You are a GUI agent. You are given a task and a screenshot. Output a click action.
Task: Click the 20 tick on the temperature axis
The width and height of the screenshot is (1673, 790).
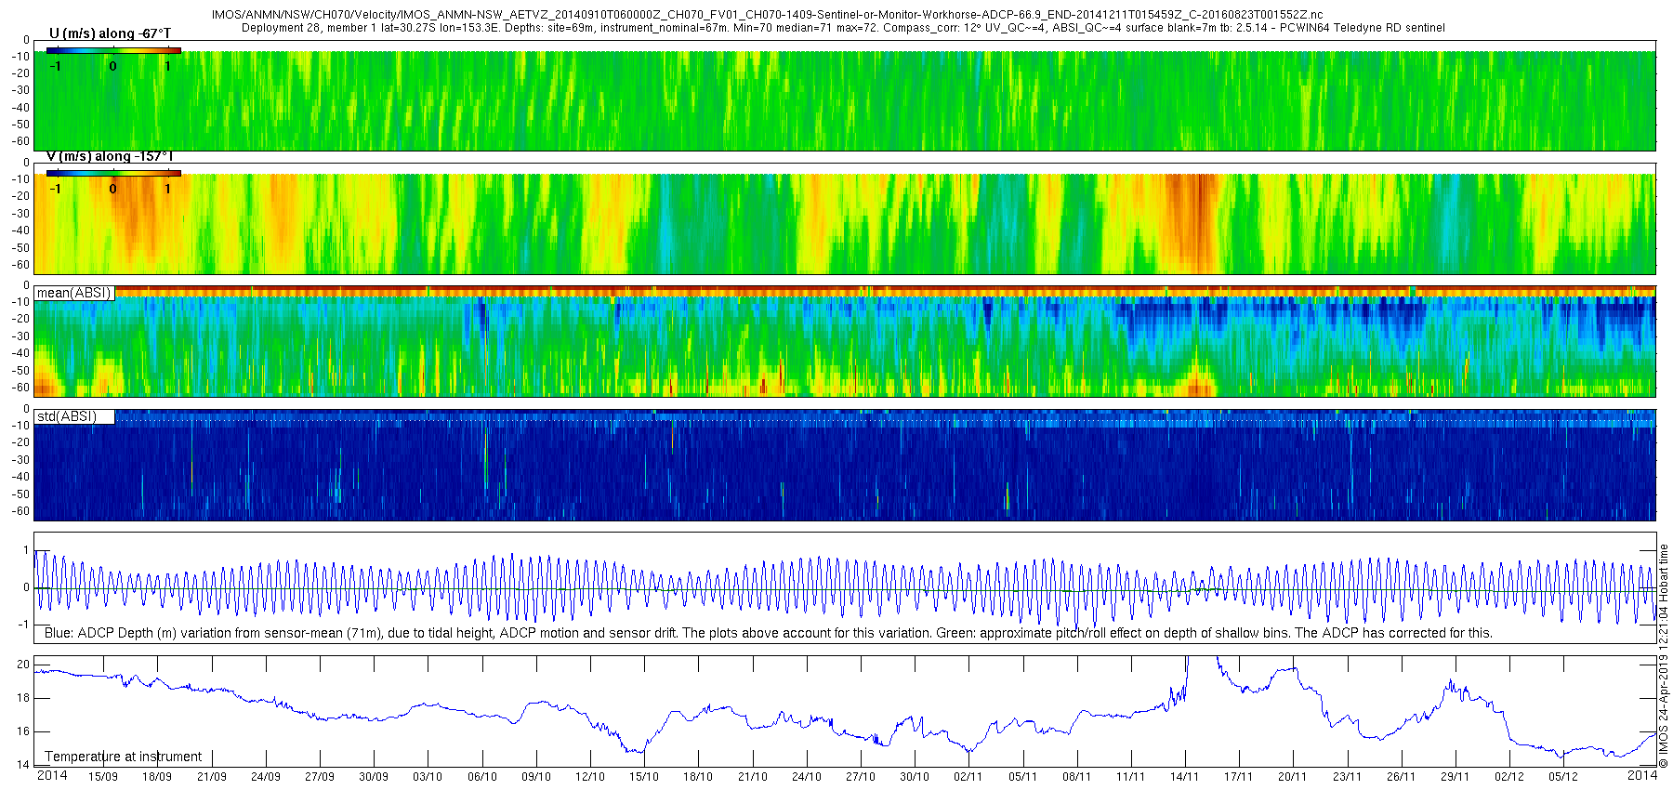(x=24, y=665)
